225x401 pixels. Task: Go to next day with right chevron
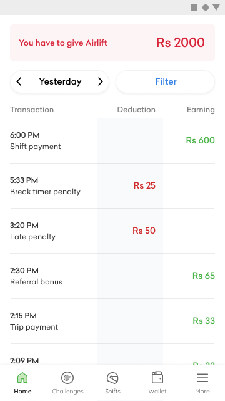point(101,81)
